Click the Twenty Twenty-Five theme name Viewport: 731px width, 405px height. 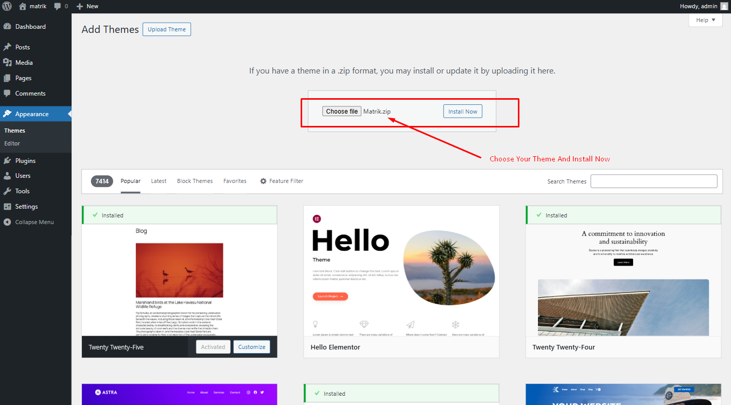(116, 347)
